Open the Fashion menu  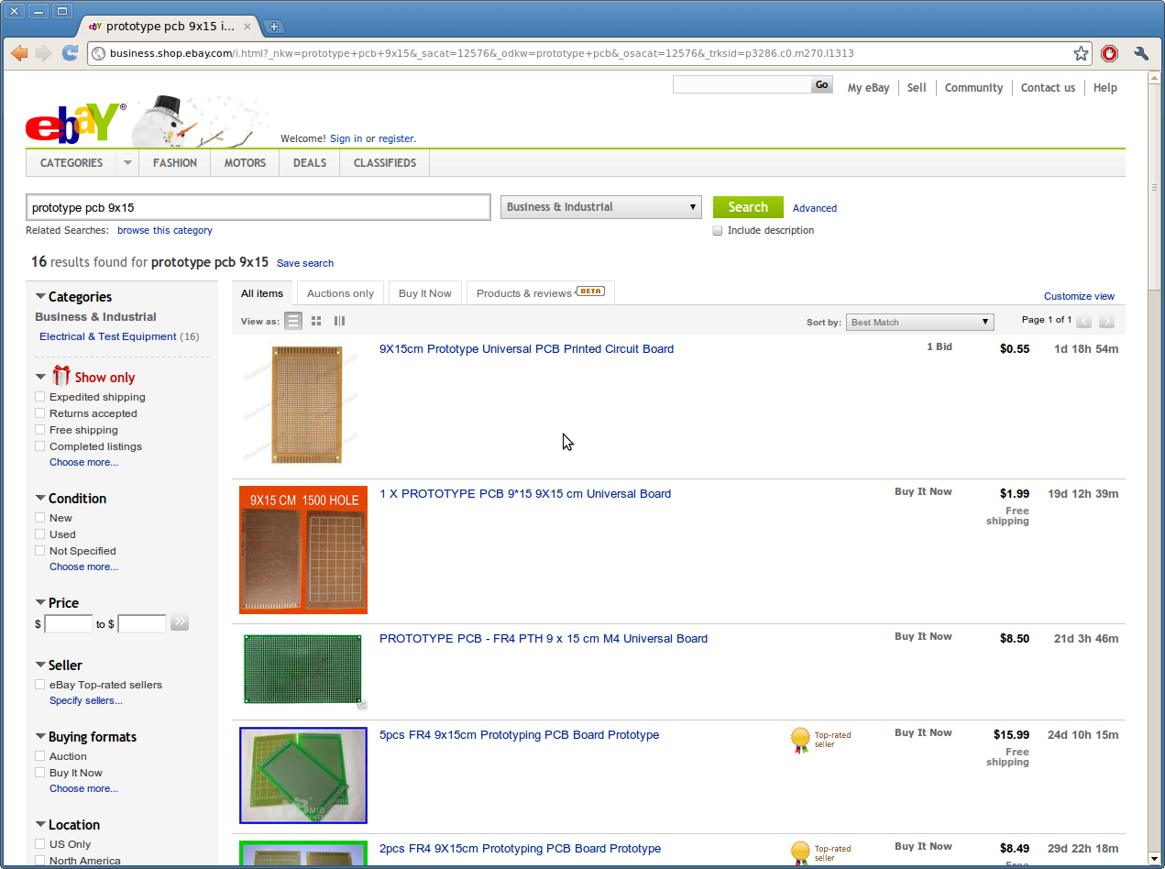(175, 163)
